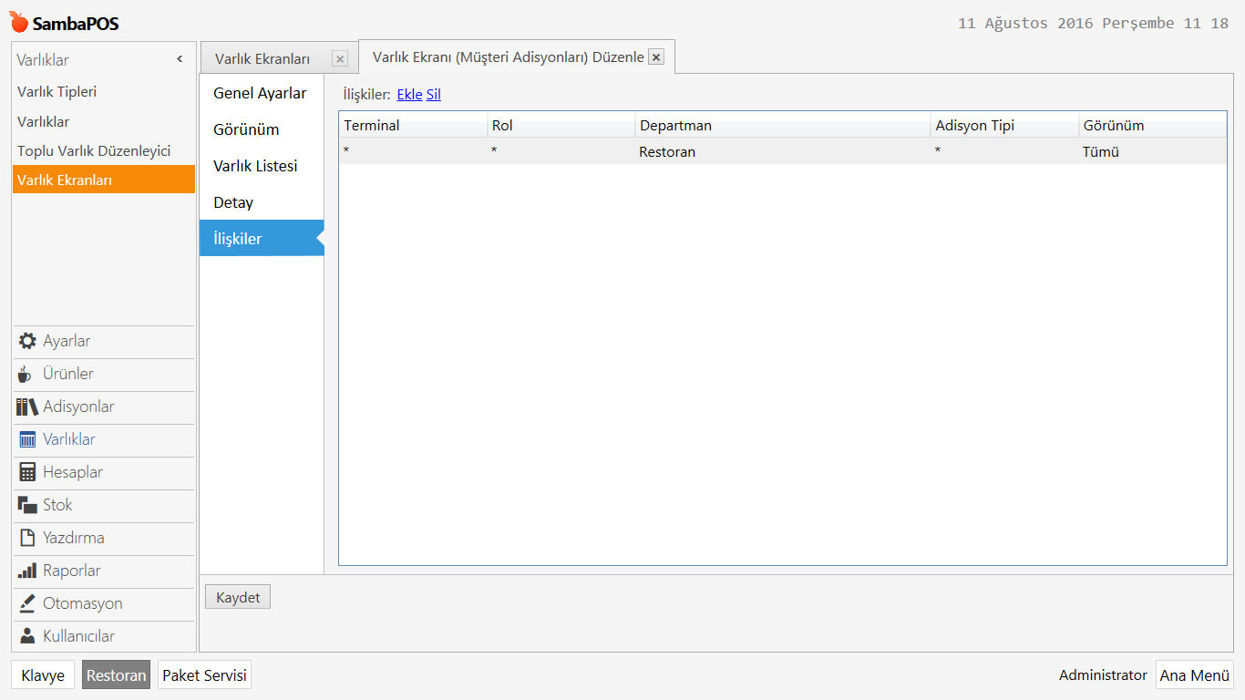
Task: Open the Raporlar menu label
Action: pyautogui.click(x=72, y=571)
